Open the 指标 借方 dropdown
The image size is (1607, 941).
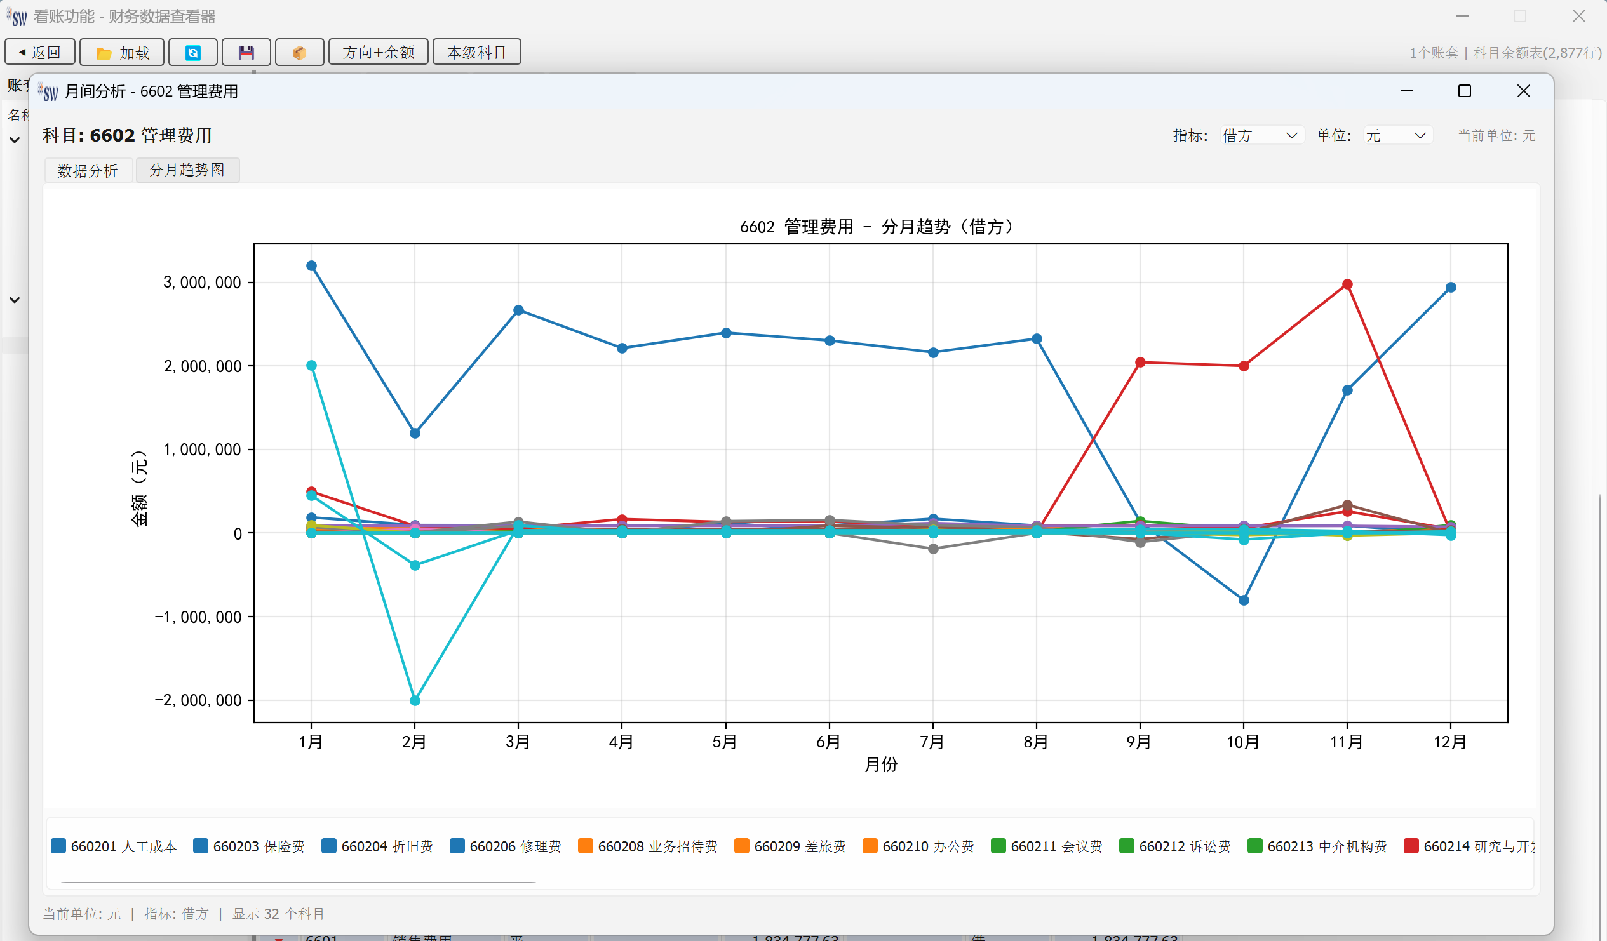1260,135
